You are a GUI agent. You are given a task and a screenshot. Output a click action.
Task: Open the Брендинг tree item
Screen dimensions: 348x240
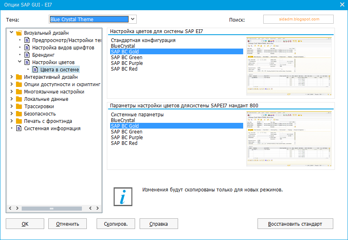(x=43, y=55)
